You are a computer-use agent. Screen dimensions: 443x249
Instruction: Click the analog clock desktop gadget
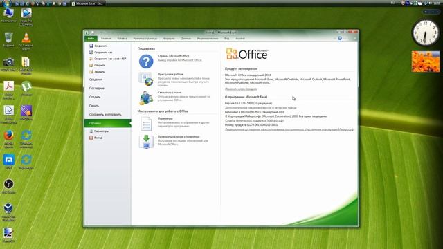click(425, 33)
